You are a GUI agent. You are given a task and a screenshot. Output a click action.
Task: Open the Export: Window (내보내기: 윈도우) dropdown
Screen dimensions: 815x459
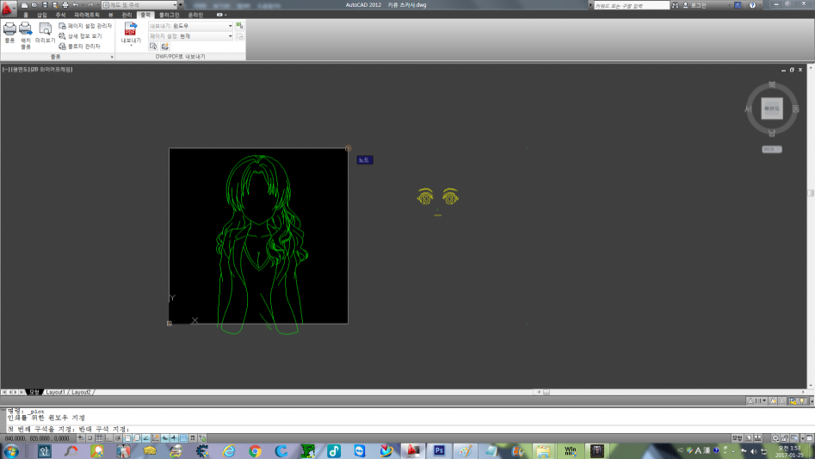click(191, 26)
